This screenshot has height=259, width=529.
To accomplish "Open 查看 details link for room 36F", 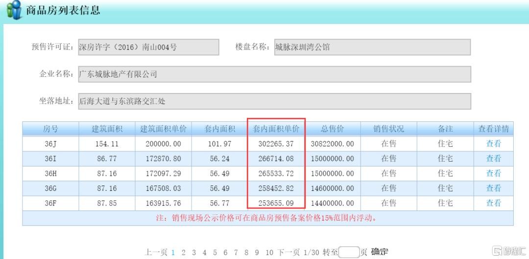I will (493, 203).
